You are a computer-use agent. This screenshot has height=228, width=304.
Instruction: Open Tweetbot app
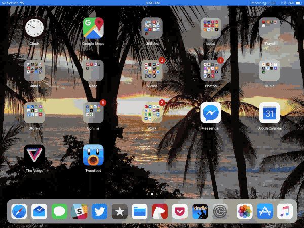click(x=93, y=155)
